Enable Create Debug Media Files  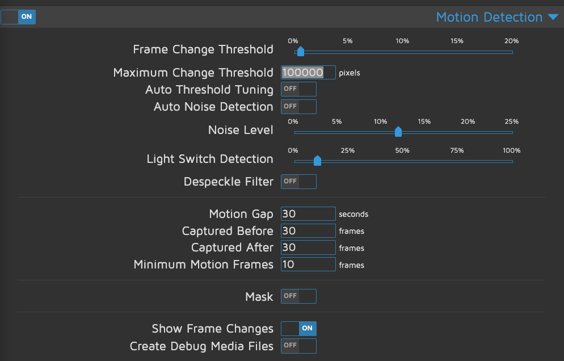tap(298, 346)
